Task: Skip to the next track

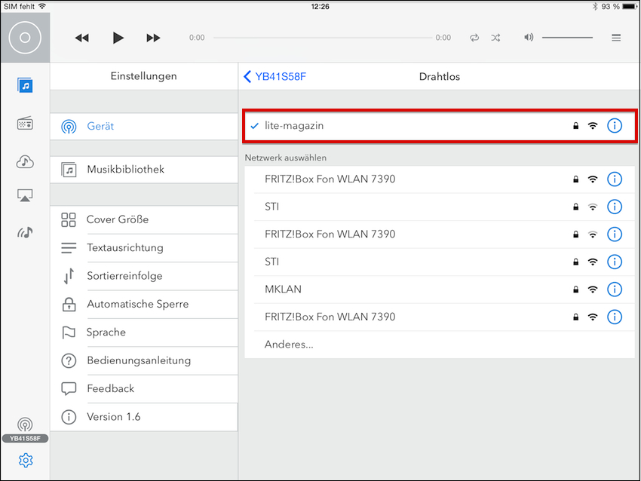Action: click(153, 38)
